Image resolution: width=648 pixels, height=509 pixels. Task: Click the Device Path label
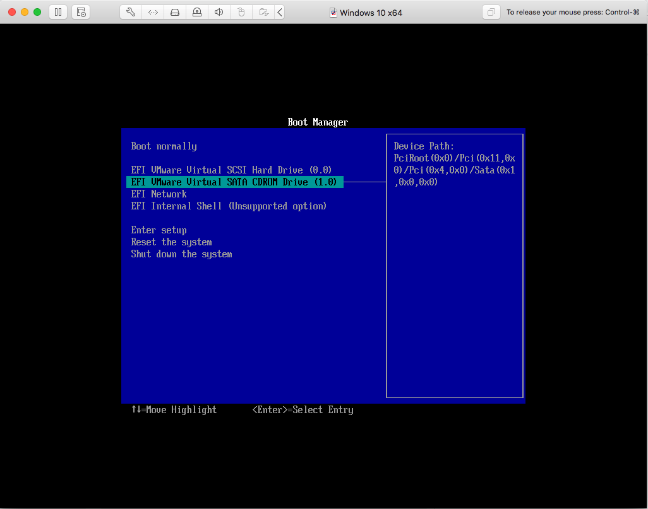424,146
